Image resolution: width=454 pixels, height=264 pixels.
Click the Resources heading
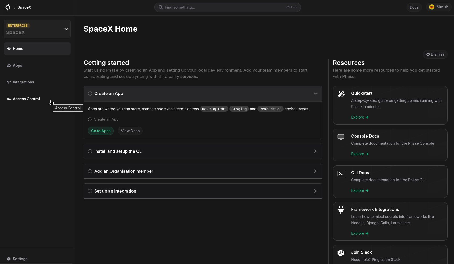tap(349, 63)
